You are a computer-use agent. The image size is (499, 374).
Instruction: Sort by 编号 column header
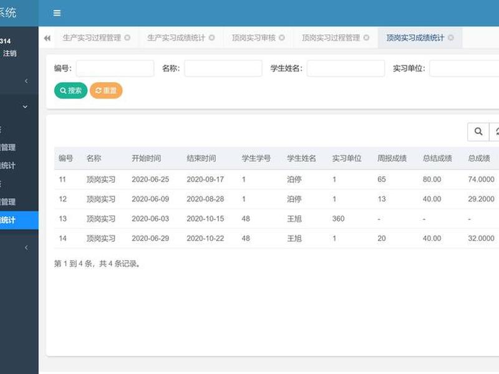pos(66,158)
